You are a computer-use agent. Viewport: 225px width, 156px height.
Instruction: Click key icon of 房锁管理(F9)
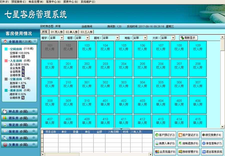pos(180,152)
